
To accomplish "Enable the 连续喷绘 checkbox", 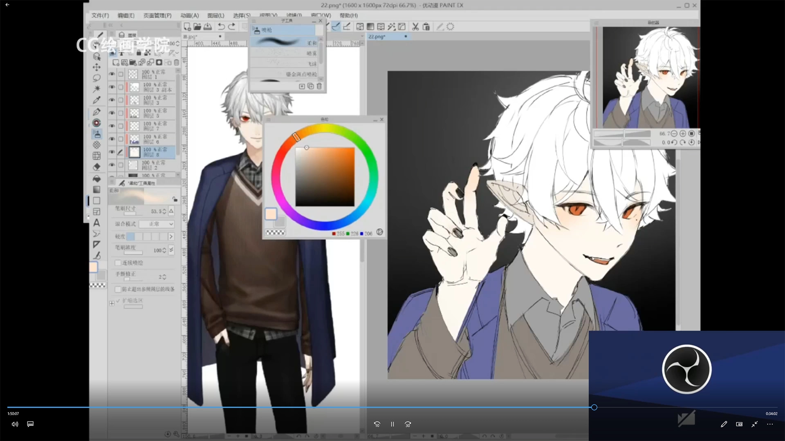I will click(118, 263).
